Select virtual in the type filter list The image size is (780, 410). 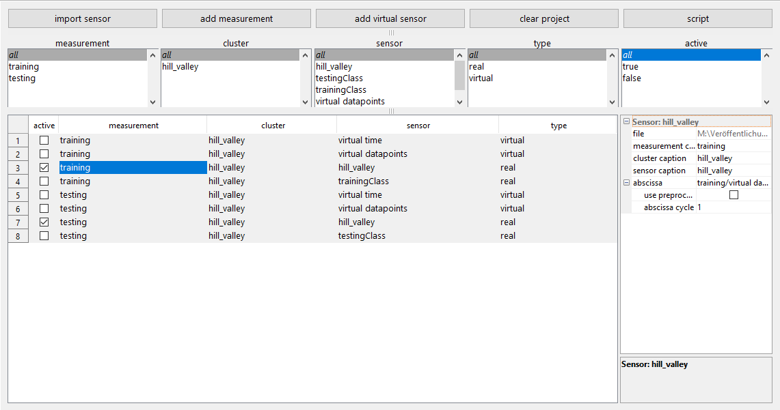tap(481, 78)
